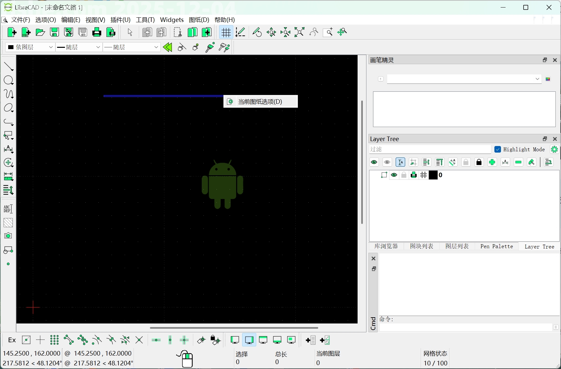
Task: Select the Line tool in the left toolbar
Action: [x=9, y=66]
